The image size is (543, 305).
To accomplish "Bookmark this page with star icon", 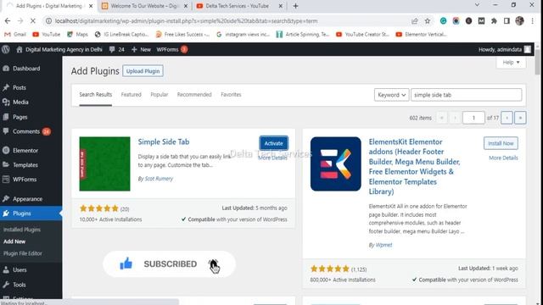I will pyautogui.click(x=428, y=20).
